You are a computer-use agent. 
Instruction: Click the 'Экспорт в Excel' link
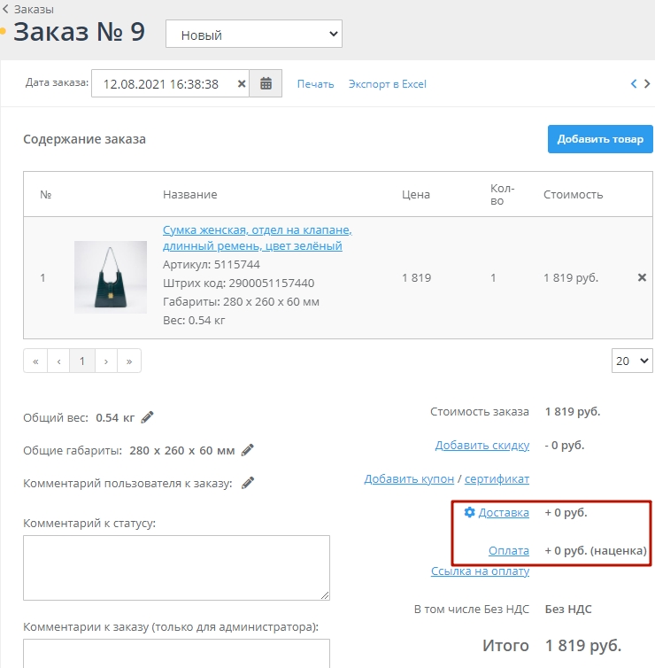[x=387, y=84]
